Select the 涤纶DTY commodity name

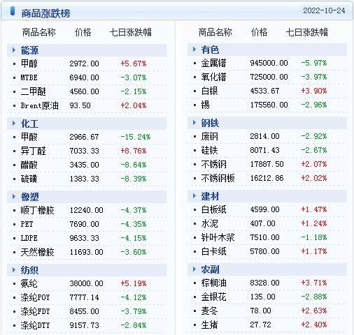pyautogui.click(x=36, y=325)
